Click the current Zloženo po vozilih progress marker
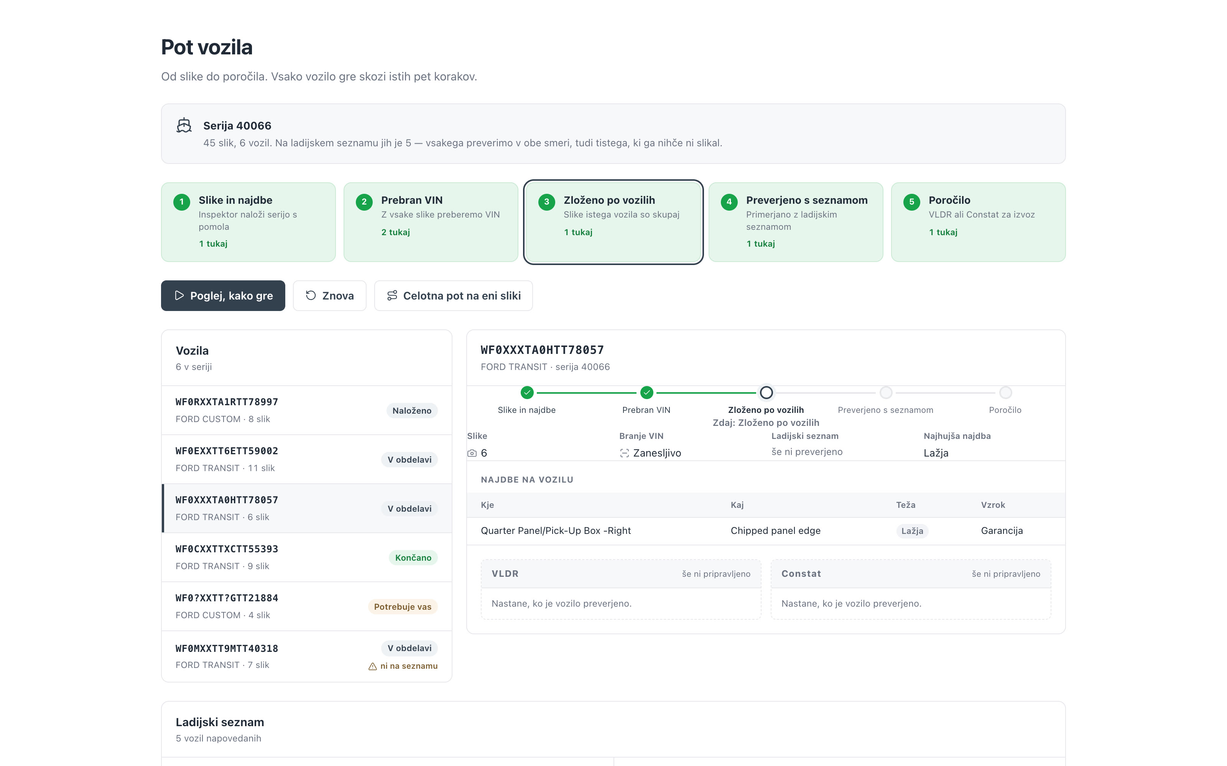Image resolution: width=1227 pixels, height=766 pixels. point(766,393)
